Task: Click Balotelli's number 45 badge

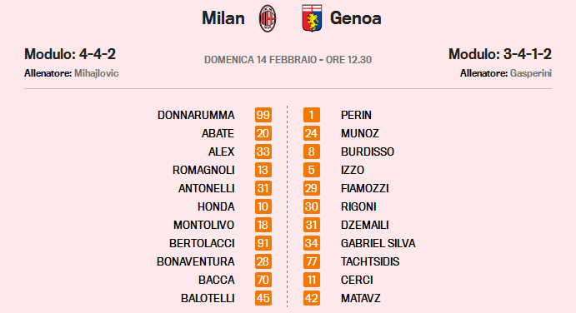Action: 263,298
